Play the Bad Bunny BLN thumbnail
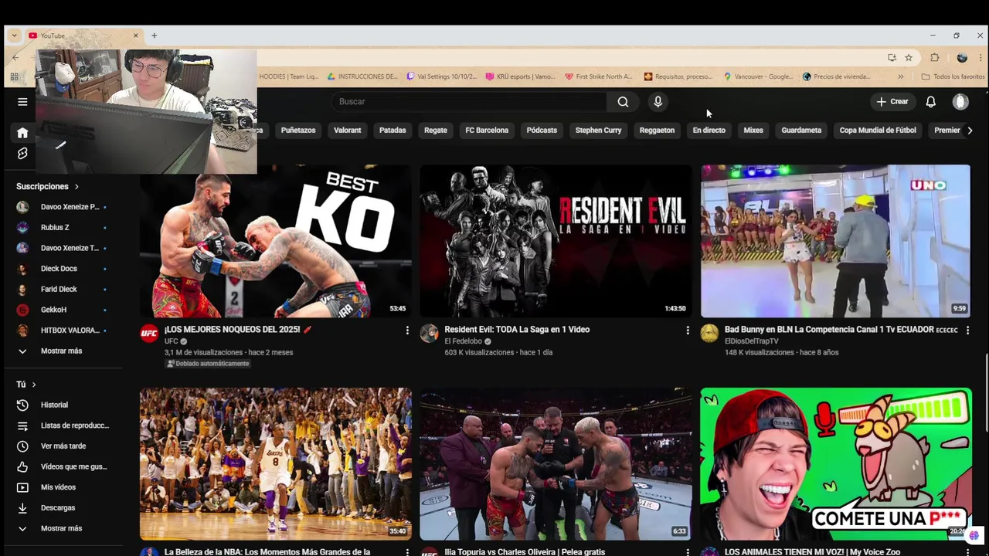This screenshot has width=989, height=556. click(835, 241)
